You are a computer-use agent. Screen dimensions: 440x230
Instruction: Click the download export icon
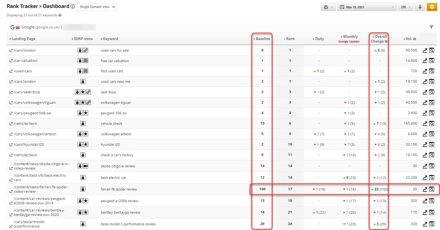[420, 7]
